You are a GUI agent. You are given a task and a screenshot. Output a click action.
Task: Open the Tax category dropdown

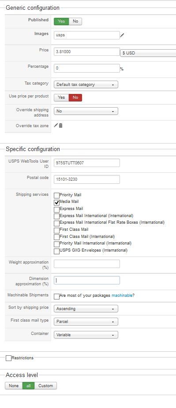[x=86, y=85]
